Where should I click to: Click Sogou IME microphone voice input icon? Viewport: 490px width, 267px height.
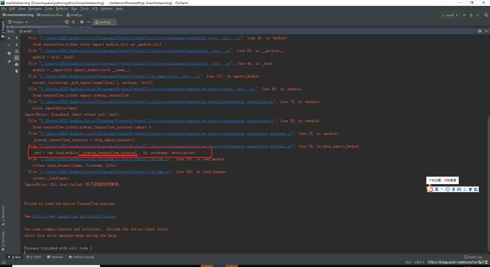454,189
